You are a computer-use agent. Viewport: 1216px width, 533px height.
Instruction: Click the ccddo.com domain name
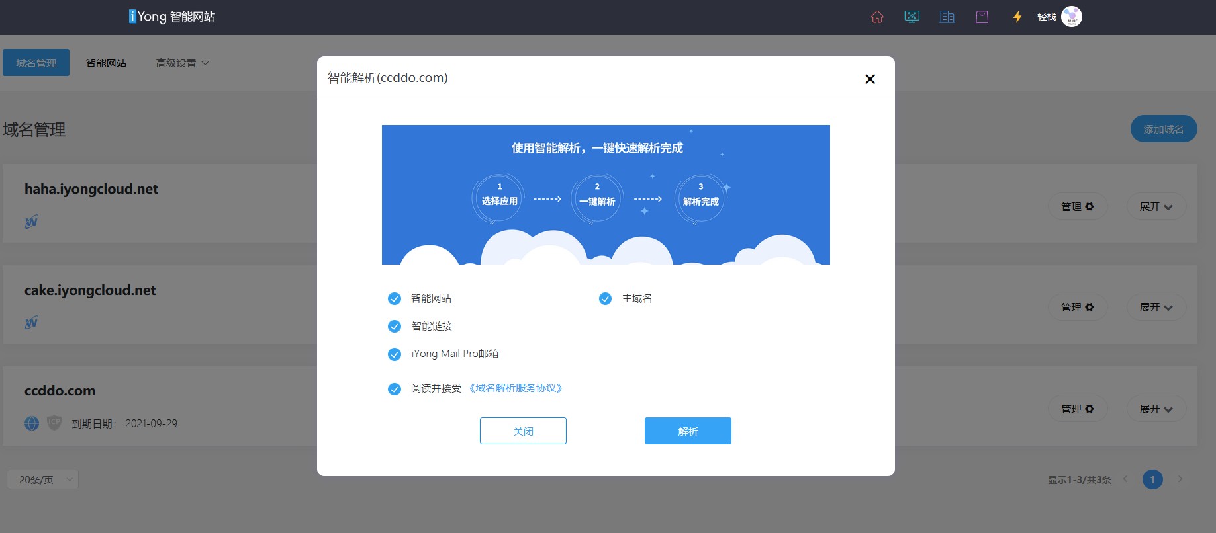[60, 391]
